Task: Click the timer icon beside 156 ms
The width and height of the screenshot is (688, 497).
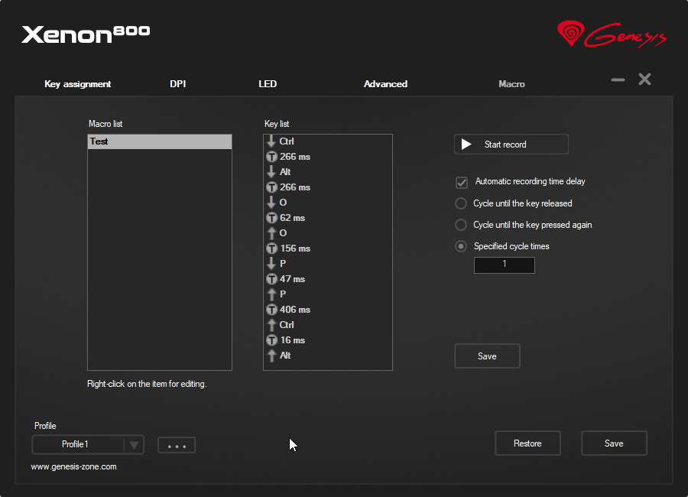Action: [271, 248]
